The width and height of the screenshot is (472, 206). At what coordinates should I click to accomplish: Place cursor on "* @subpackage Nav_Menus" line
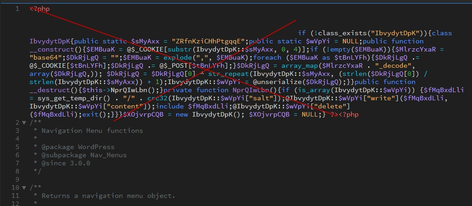(80, 155)
